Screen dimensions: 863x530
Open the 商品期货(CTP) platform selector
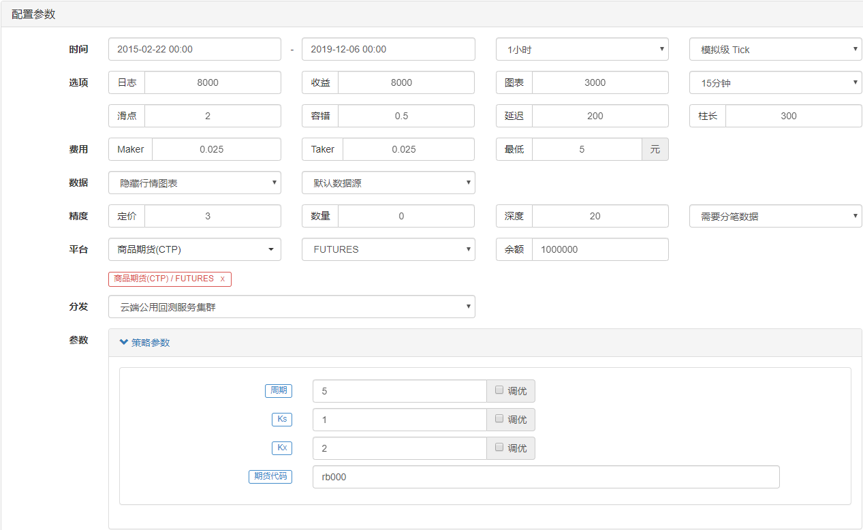(x=194, y=250)
